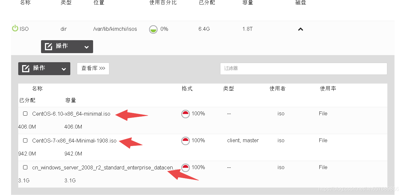Click the 6.4G allocated value
402x195 pixels.
click(x=204, y=29)
